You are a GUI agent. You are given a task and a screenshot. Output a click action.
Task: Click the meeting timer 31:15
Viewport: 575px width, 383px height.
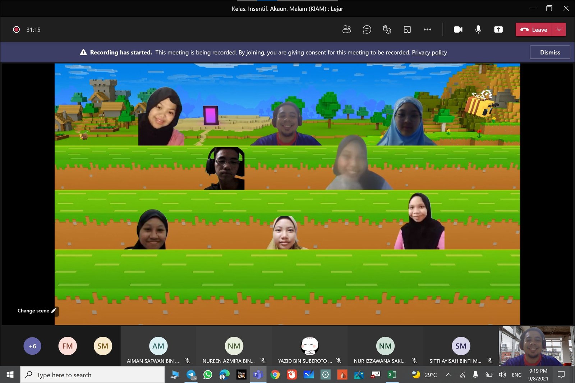[33, 29]
